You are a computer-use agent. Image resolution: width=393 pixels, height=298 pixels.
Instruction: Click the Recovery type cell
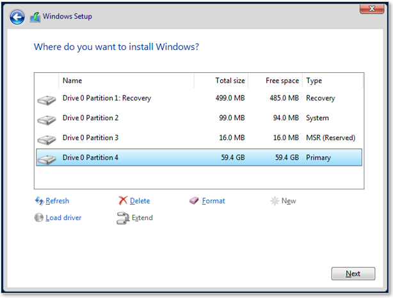[320, 98]
